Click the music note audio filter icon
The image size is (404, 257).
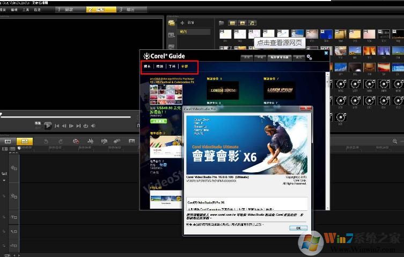[252, 23]
